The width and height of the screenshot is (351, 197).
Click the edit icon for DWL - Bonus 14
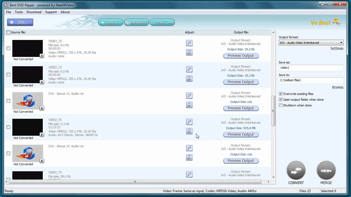(x=189, y=148)
